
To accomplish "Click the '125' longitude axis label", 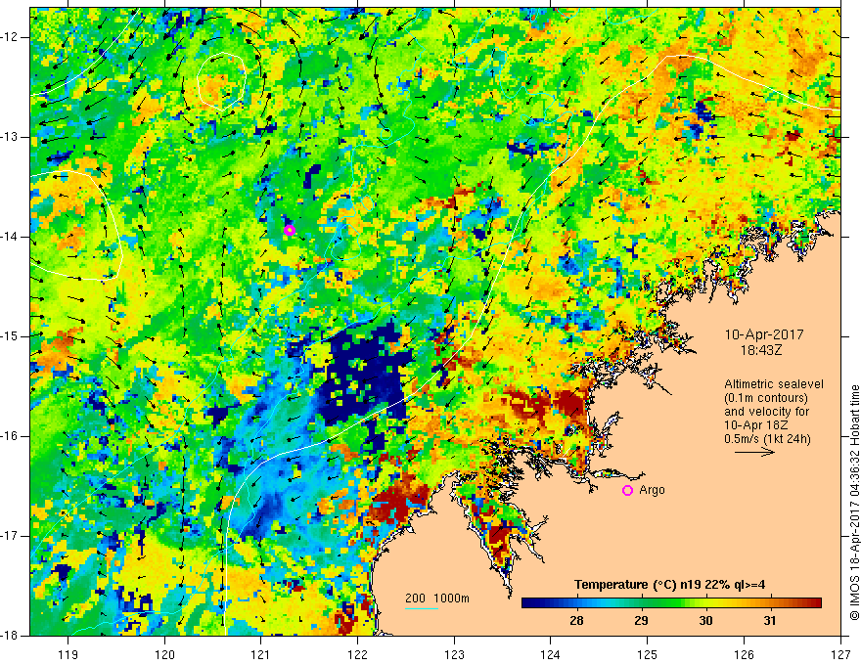I will pyautogui.click(x=648, y=654).
